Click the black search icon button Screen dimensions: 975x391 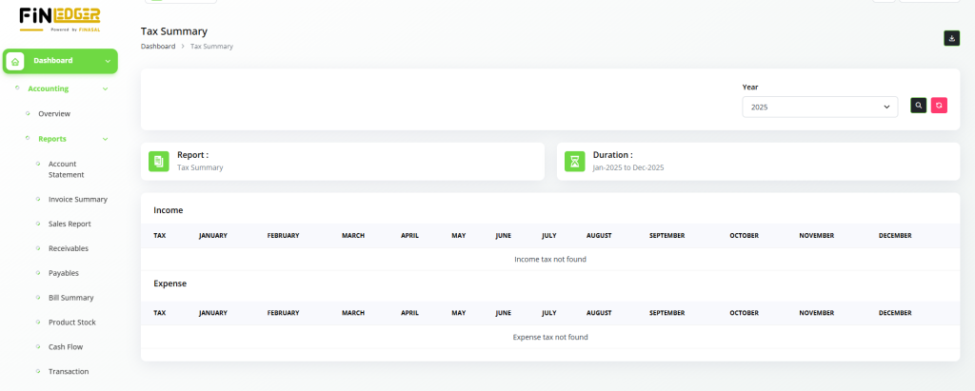click(918, 106)
